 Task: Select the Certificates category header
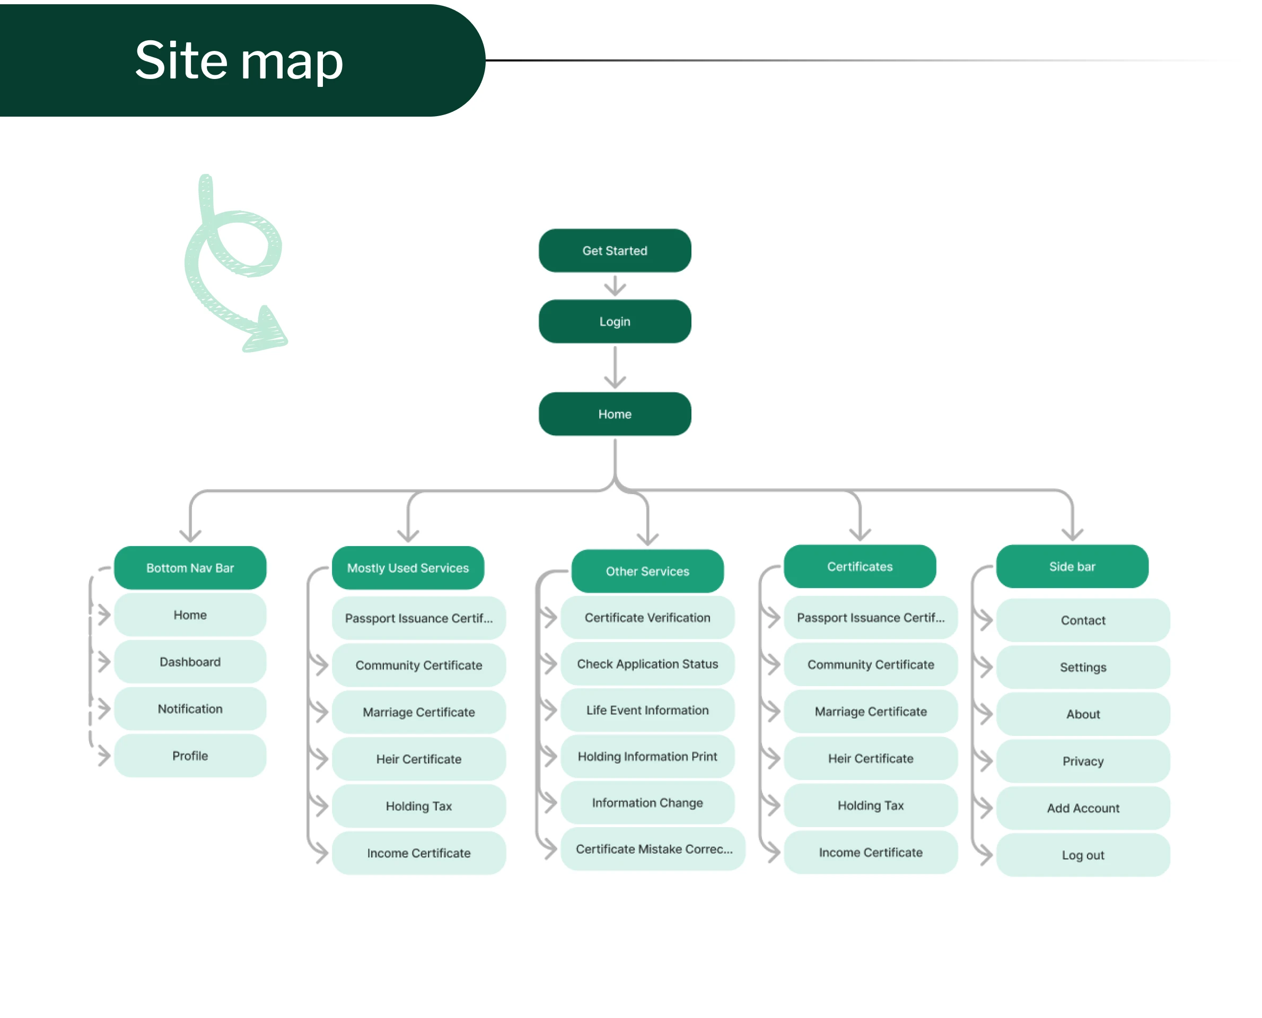click(x=860, y=566)
